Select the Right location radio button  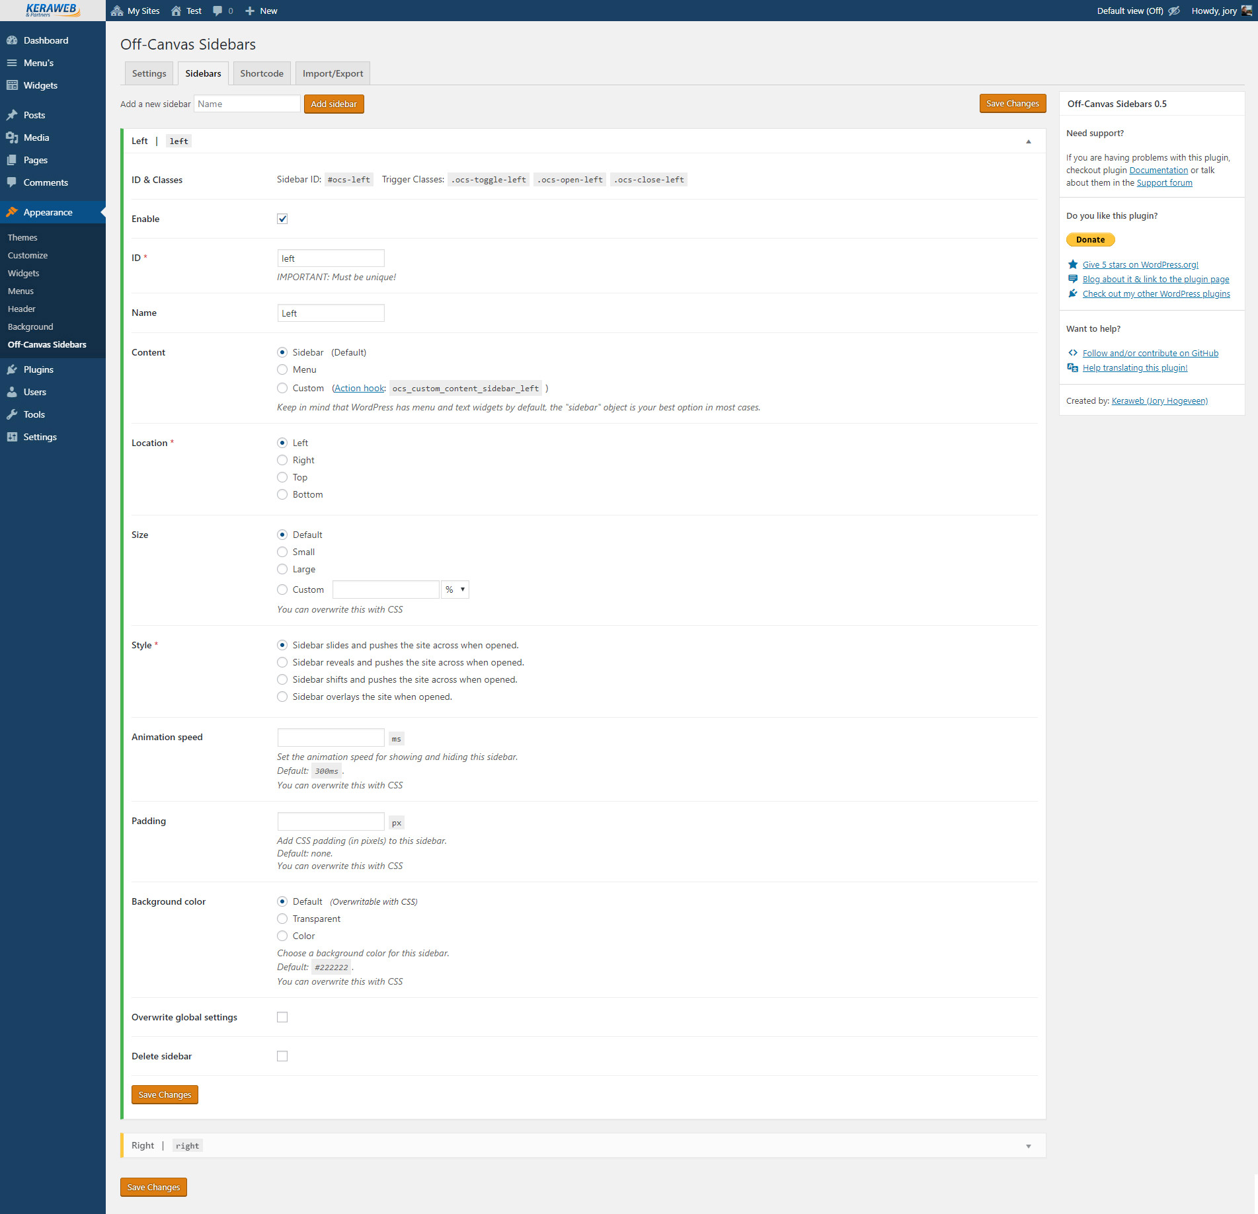pyautogui.click(x=282, y=460)
